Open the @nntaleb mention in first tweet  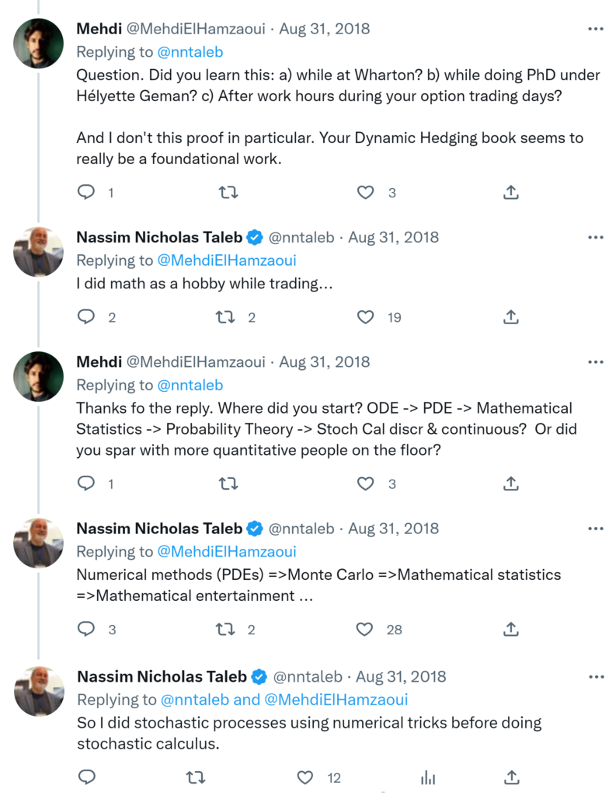tap(190, 53)
